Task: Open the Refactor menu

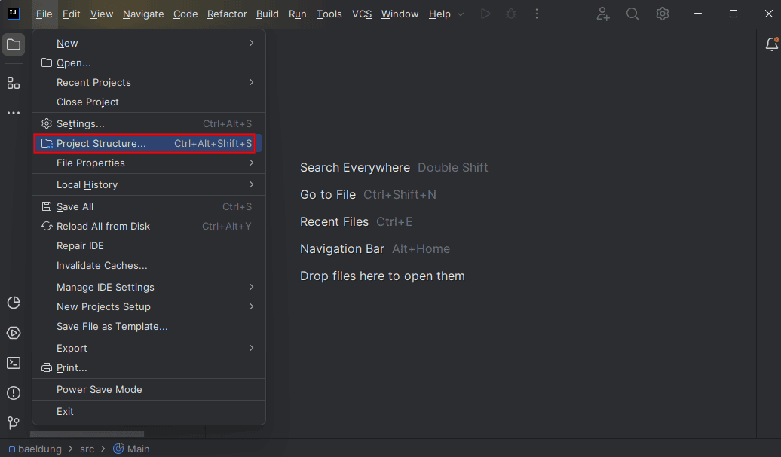Action: click(227, 14)
